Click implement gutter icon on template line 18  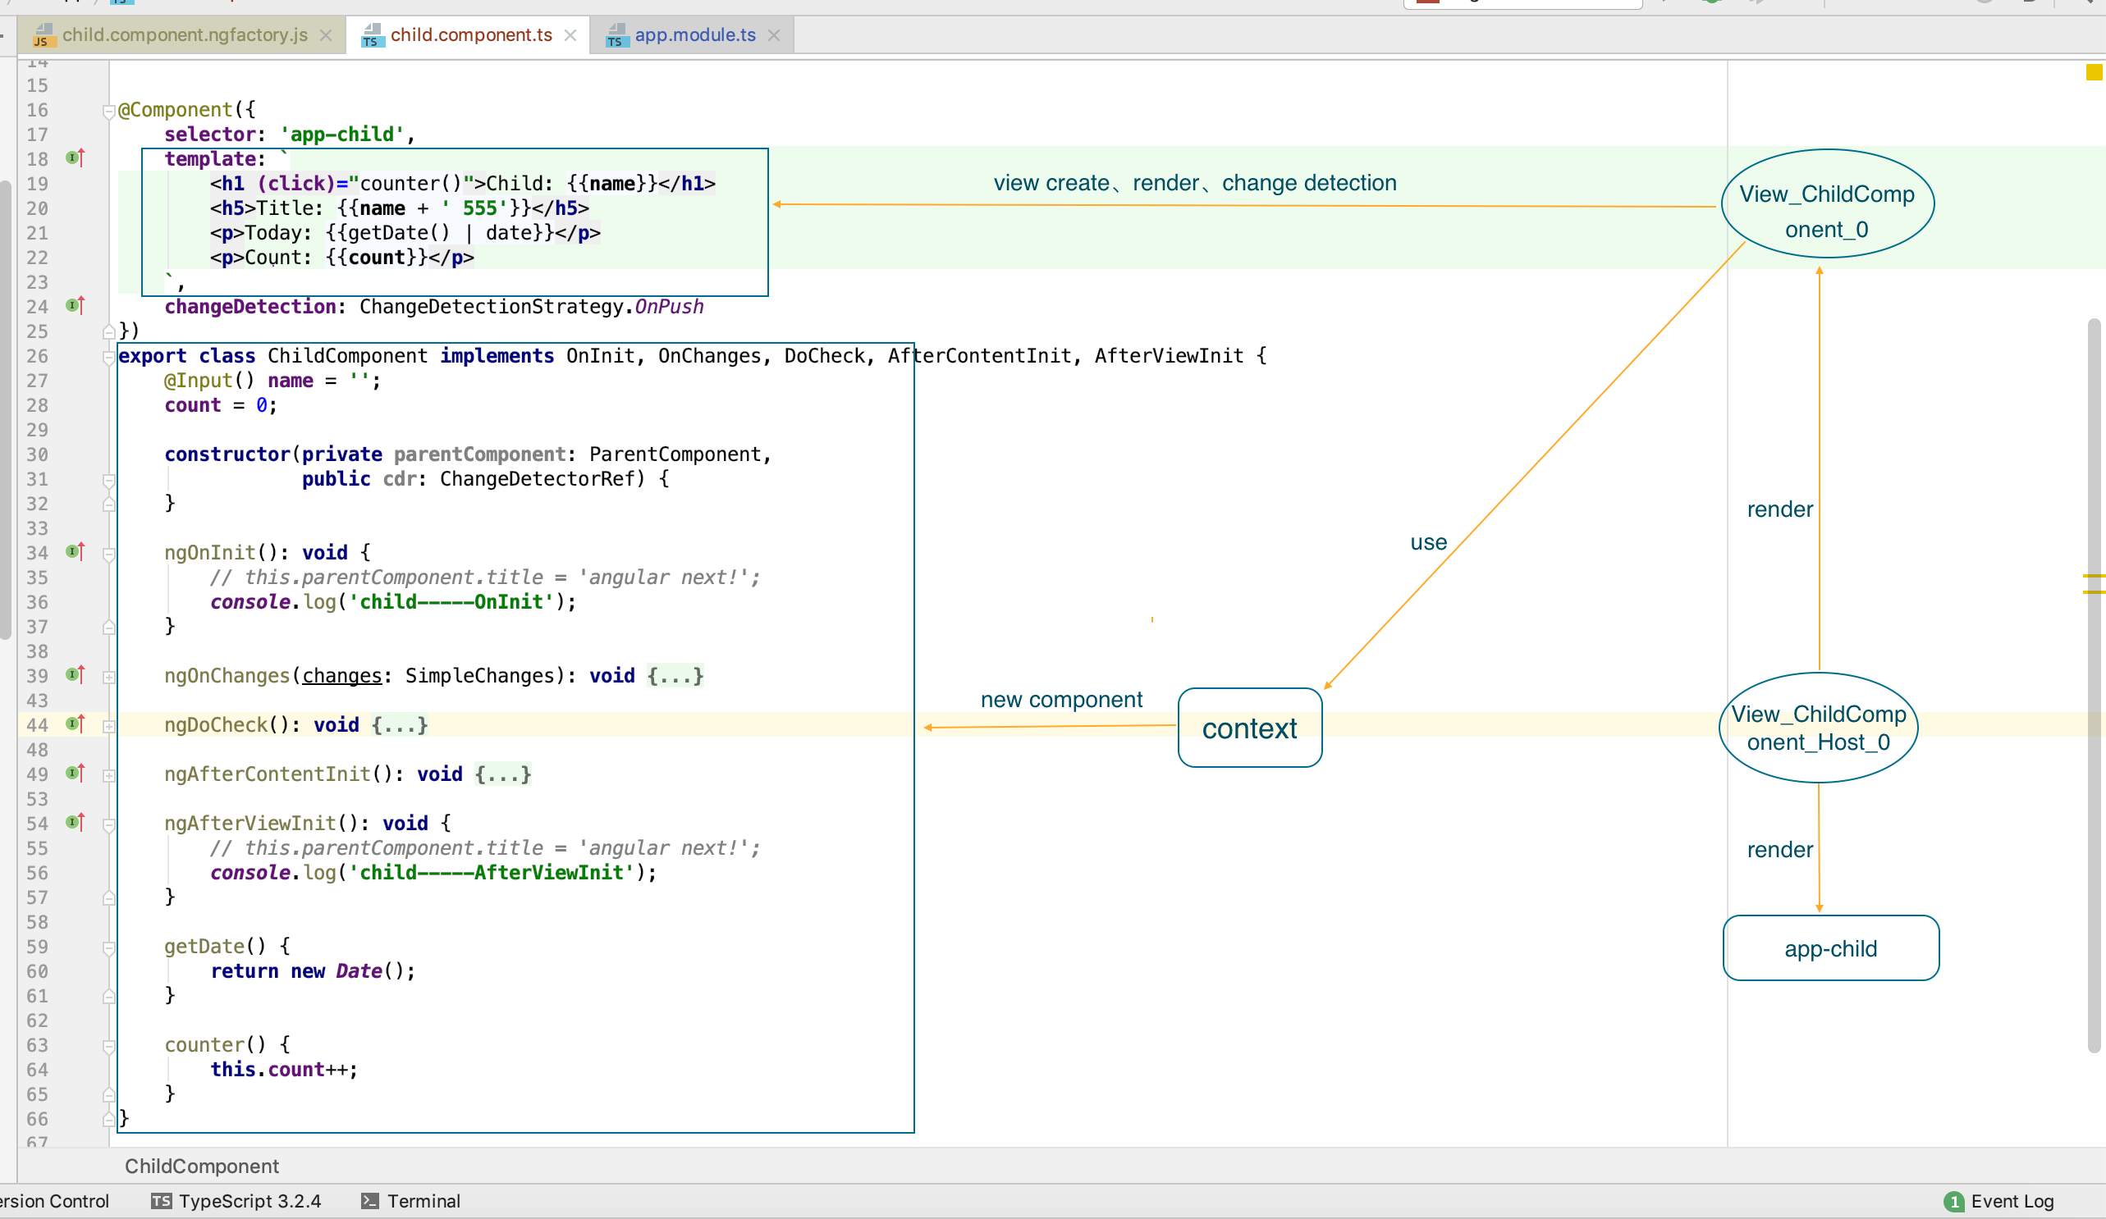pos(76,157)
